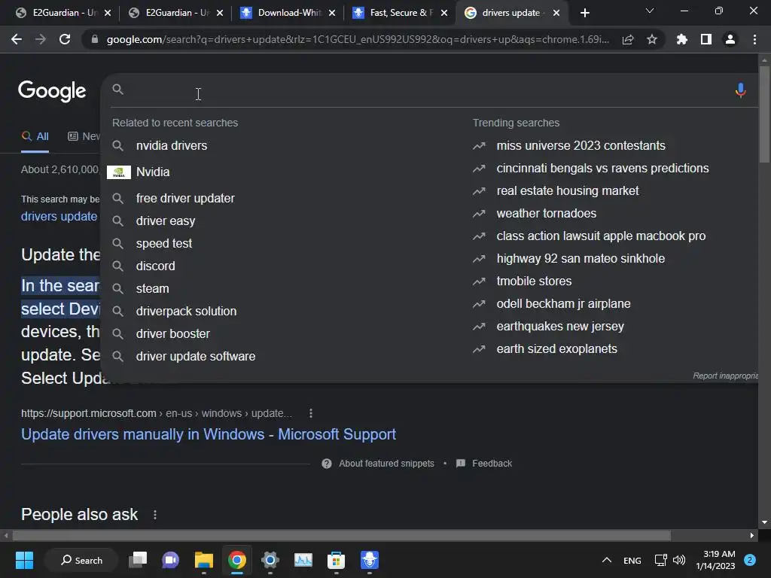The width and height of the screenshot is (771, 578).
Task: Switch ENG input language indicator
Action: point(632,561)
